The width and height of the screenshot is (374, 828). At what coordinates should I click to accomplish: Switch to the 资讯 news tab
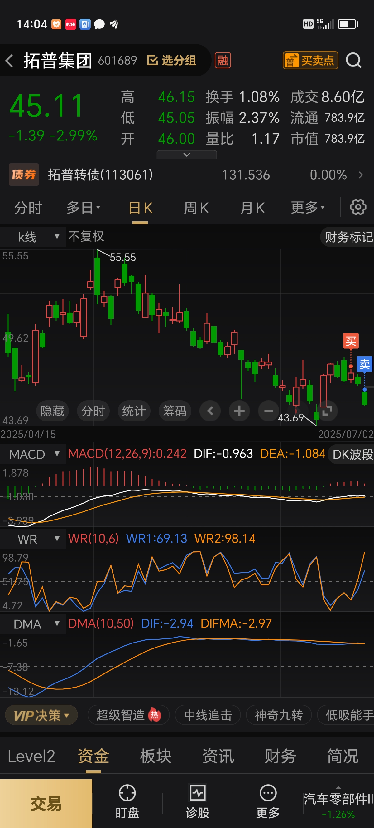point(218,756)
